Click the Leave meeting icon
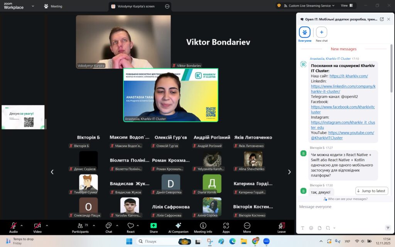The width and height of the screenshot is (395, 247). [x=282, y=226]
